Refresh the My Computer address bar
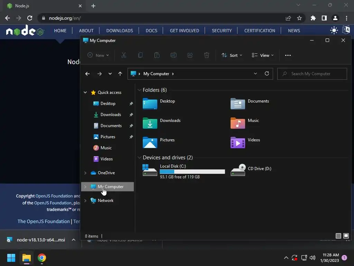 click(x=267, y=73)
